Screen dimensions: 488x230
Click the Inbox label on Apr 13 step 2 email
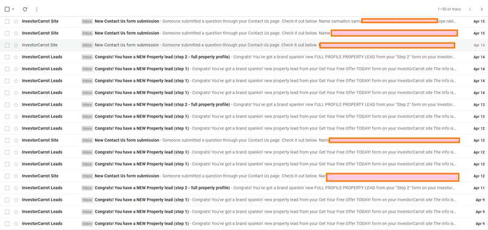pyautogui.click(x=87, y=104)
